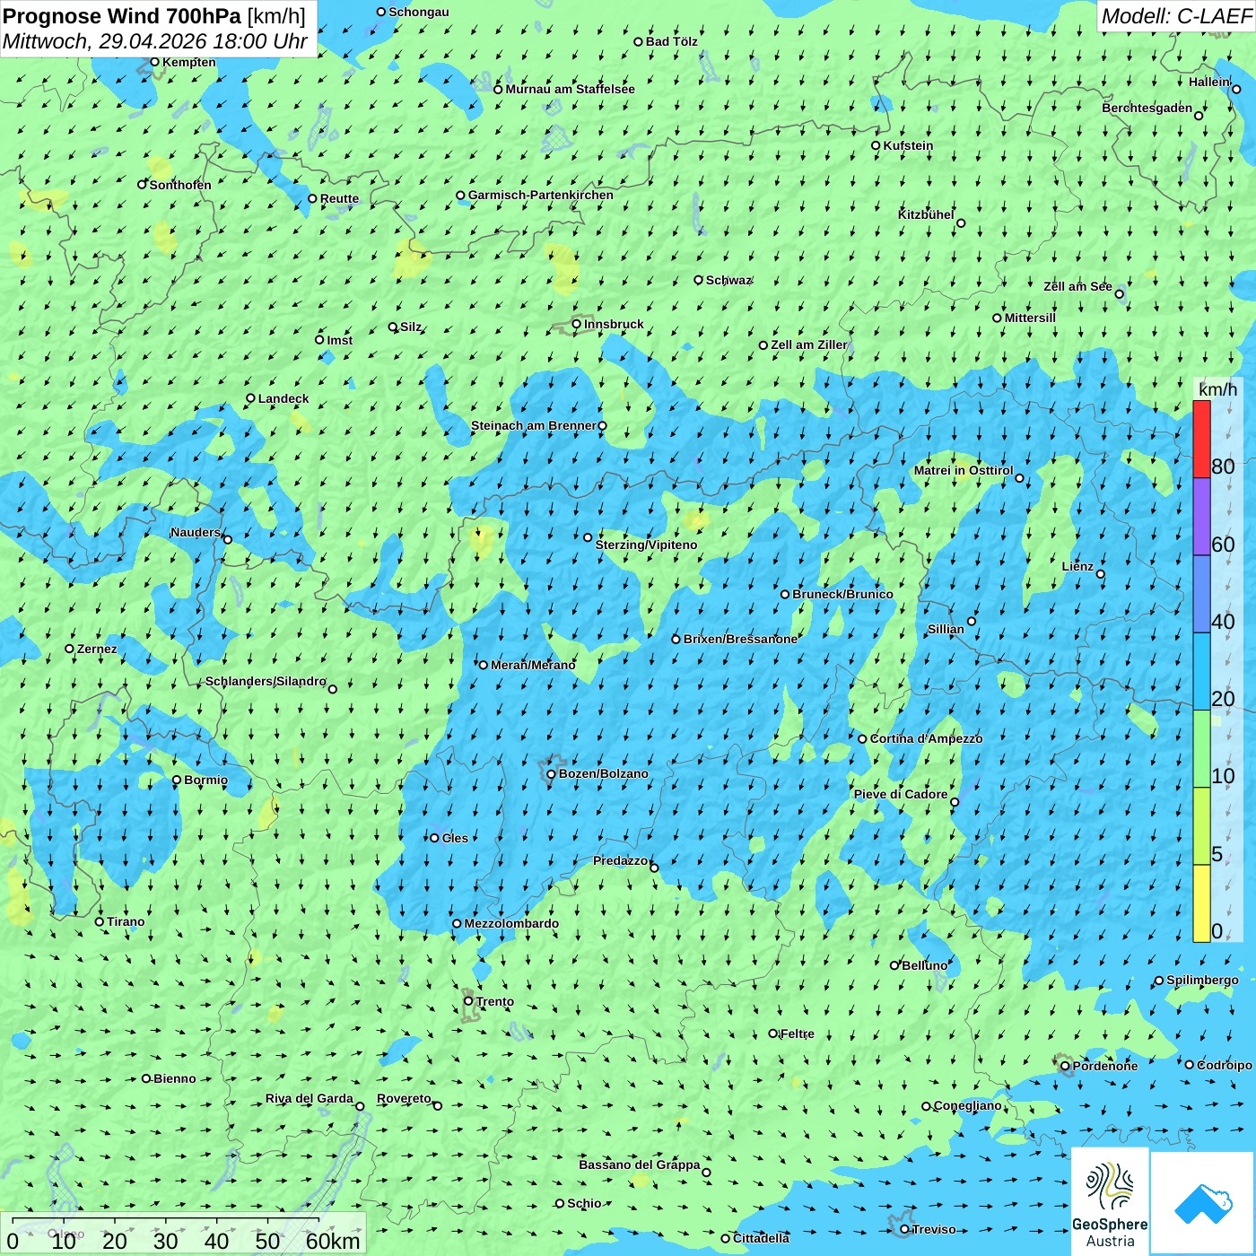The height and width of the screenshot is (1256, 1256).
Task: Click the "Prognose Wind 700hPa [km/h]" title
Action: 154,16
